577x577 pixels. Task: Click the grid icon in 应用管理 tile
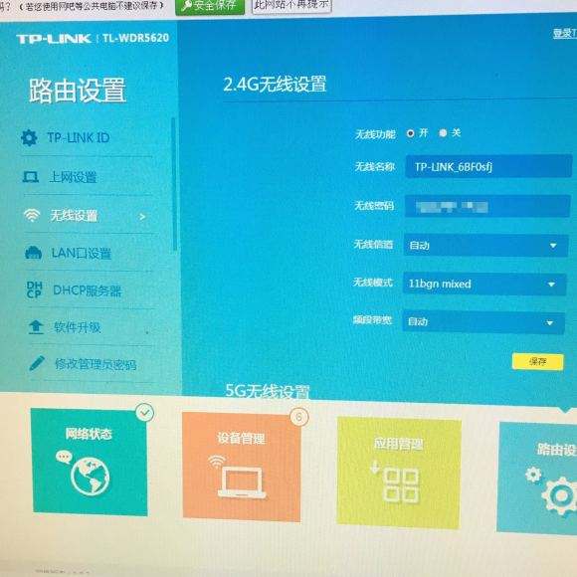pyautogui.click(x=400, y=485)
